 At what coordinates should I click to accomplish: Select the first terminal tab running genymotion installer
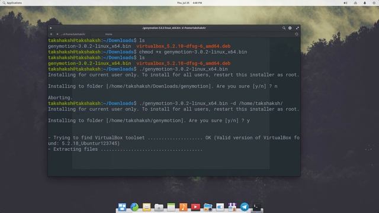pos(73,34)
